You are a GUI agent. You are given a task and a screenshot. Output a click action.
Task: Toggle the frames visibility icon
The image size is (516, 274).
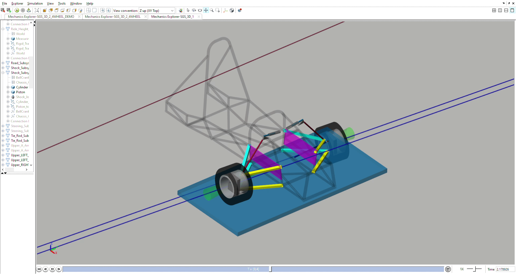pyautogui.click(x=225, y=10)
